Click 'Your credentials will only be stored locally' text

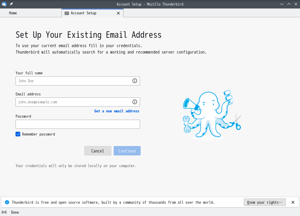click(76, 166)
